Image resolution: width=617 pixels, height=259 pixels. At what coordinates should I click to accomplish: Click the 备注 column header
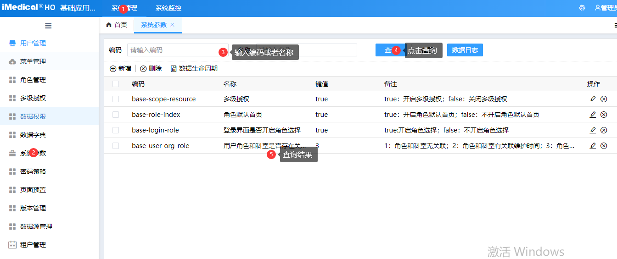pos(391,84)
